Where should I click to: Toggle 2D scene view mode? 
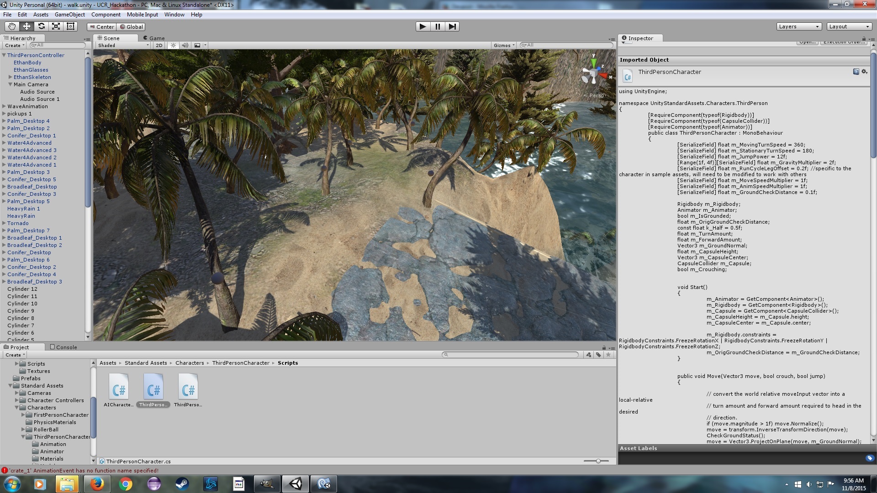tap(159, 45)
